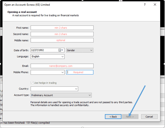The height and width of the screenshot is (128, 165).
Task: Click the Back button
Action: coord(113,116)
